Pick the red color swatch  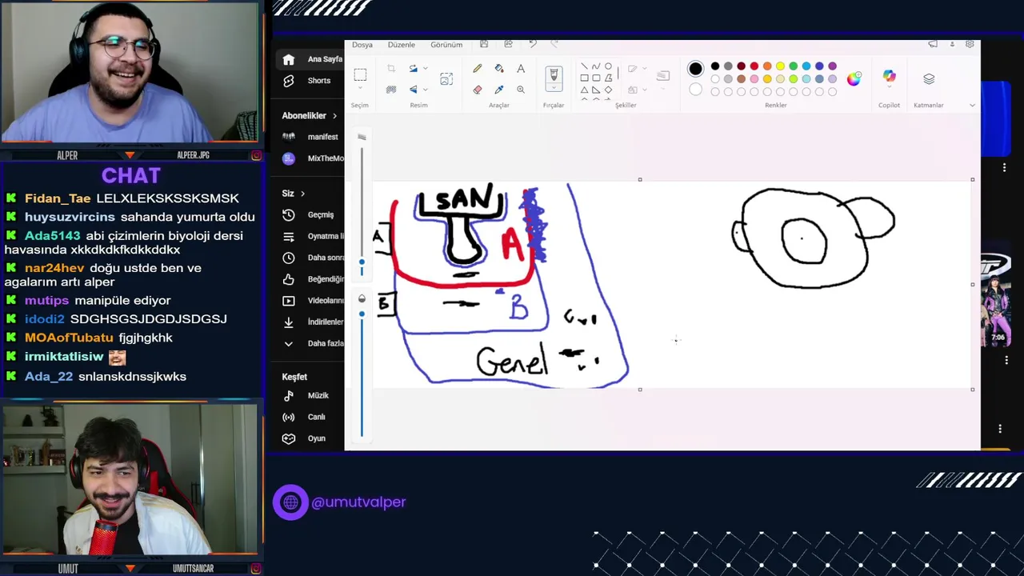(754, 66)
